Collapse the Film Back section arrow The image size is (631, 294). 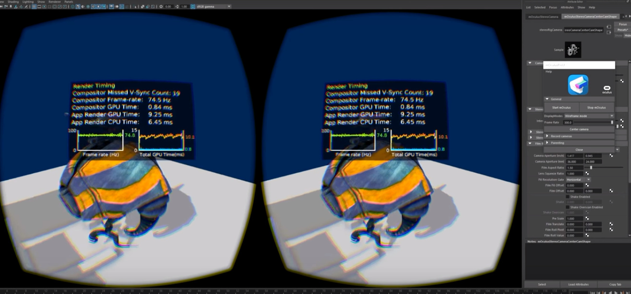[x=530, y=143]
